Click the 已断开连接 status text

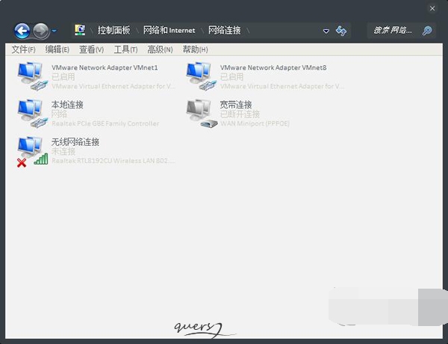coord(240,114)
